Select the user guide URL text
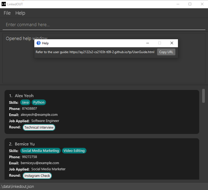208x190 pixels. click(112, 52)
